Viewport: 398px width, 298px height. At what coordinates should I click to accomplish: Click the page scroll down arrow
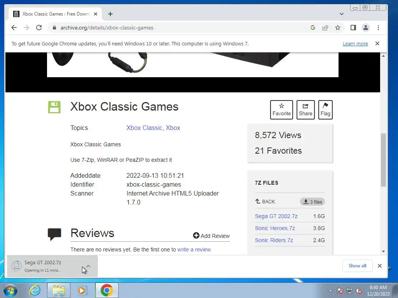(x=383, y=251)
